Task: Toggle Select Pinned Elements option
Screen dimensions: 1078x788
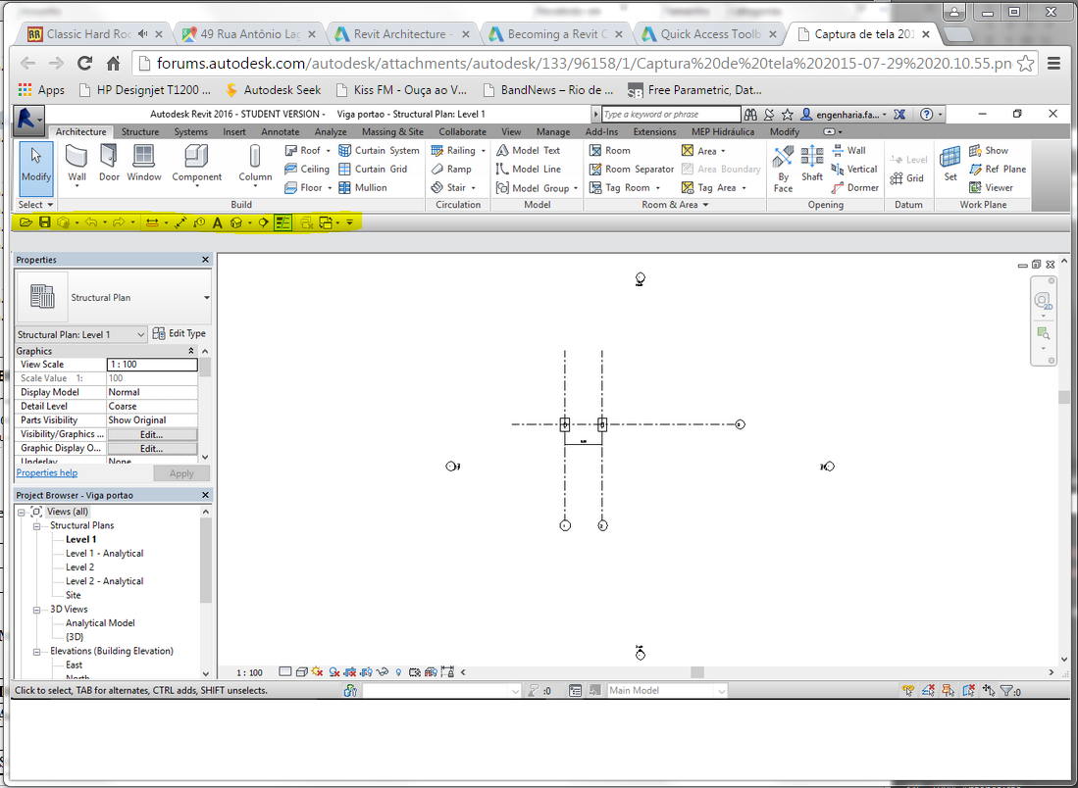Action: 949,690
